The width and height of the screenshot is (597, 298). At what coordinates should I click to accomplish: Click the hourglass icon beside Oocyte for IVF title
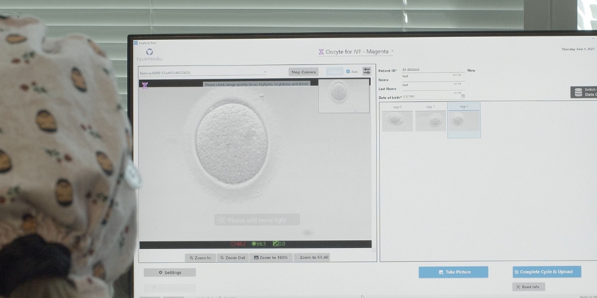point(321,52)
